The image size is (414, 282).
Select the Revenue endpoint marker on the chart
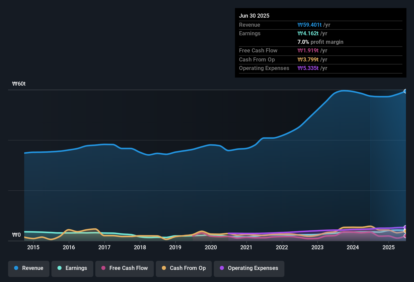[405, 91]
